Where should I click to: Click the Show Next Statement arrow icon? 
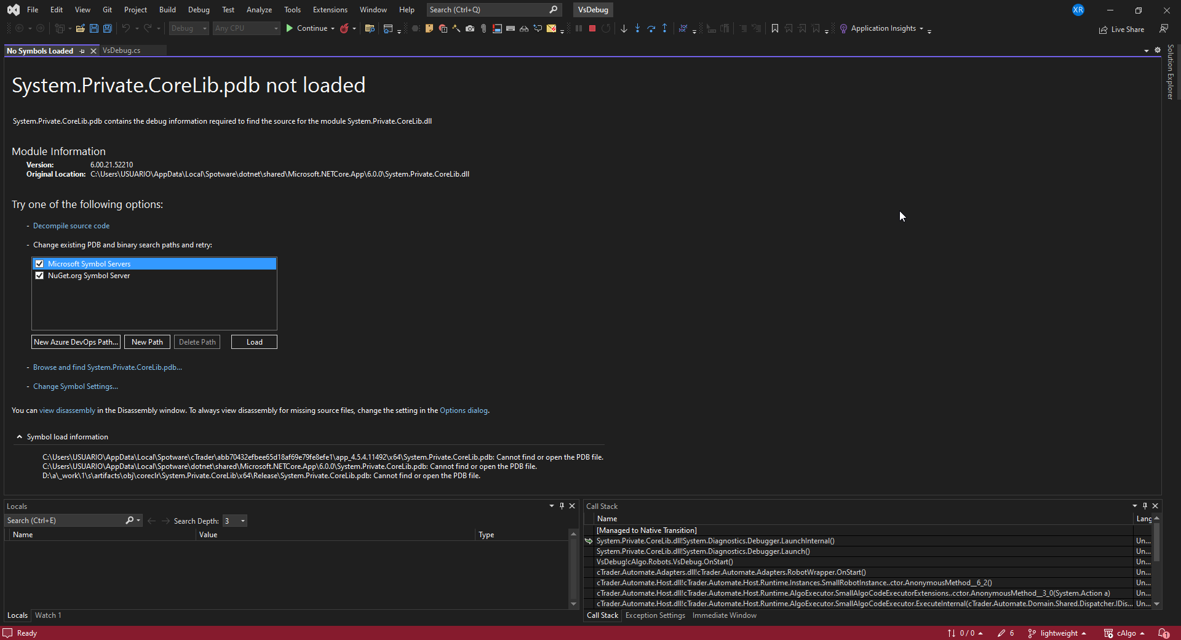tap(624, 28)
